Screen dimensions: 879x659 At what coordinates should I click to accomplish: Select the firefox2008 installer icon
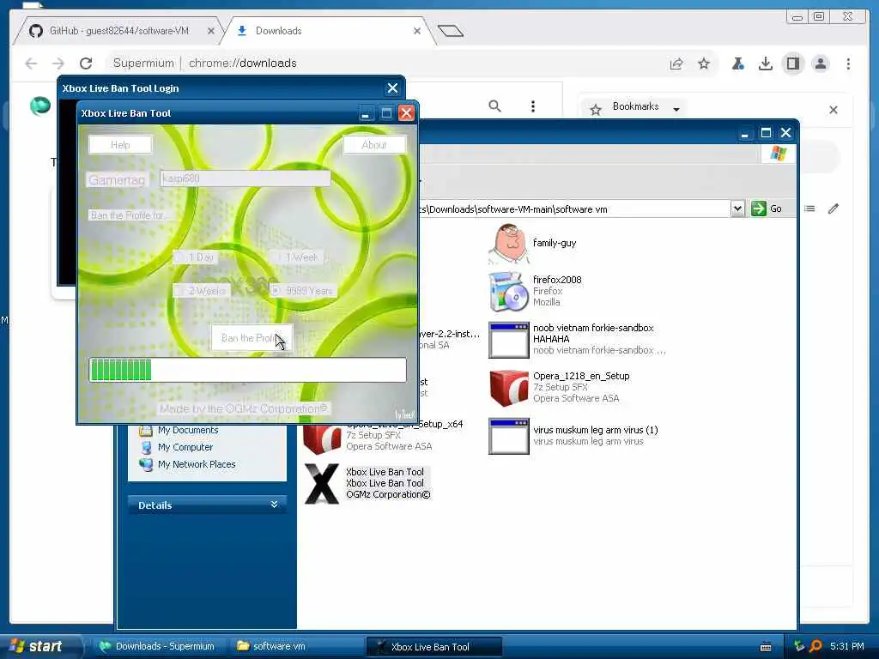pyautogui.click(x=508, y=292)
